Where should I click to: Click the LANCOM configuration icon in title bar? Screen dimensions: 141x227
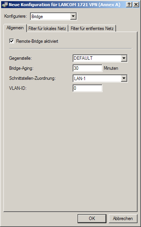(5, 5)
